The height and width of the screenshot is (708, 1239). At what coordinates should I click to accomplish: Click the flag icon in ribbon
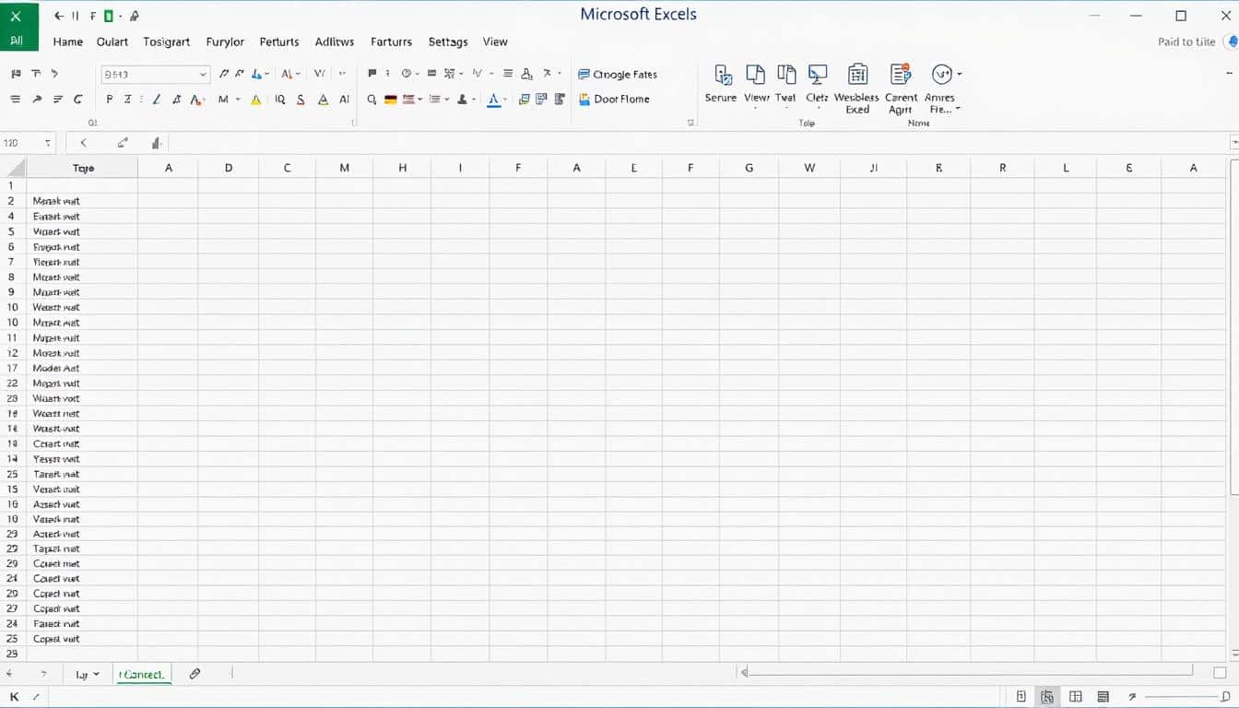pyautogui.click(x=372, y=74)
